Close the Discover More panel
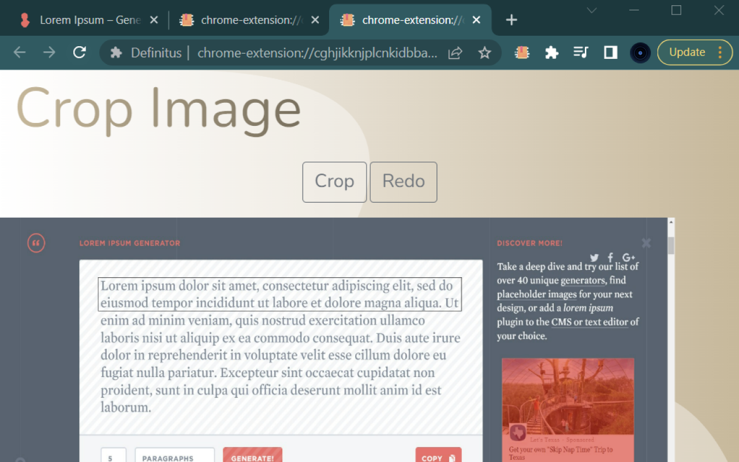739x462 pixels. 646,243
